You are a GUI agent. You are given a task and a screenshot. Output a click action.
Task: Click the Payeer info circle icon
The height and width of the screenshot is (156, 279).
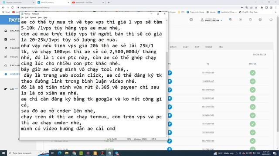[x=191, y=19]
